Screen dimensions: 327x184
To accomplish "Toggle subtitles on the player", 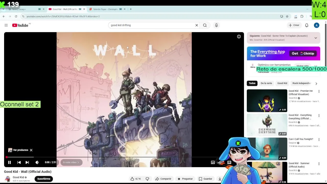I will [213, 162].
